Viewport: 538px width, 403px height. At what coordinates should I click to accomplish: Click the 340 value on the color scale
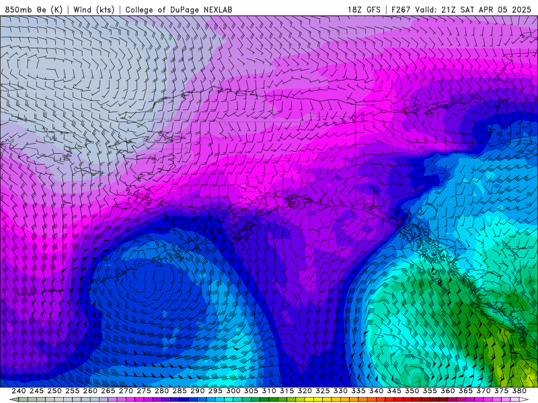376,391
